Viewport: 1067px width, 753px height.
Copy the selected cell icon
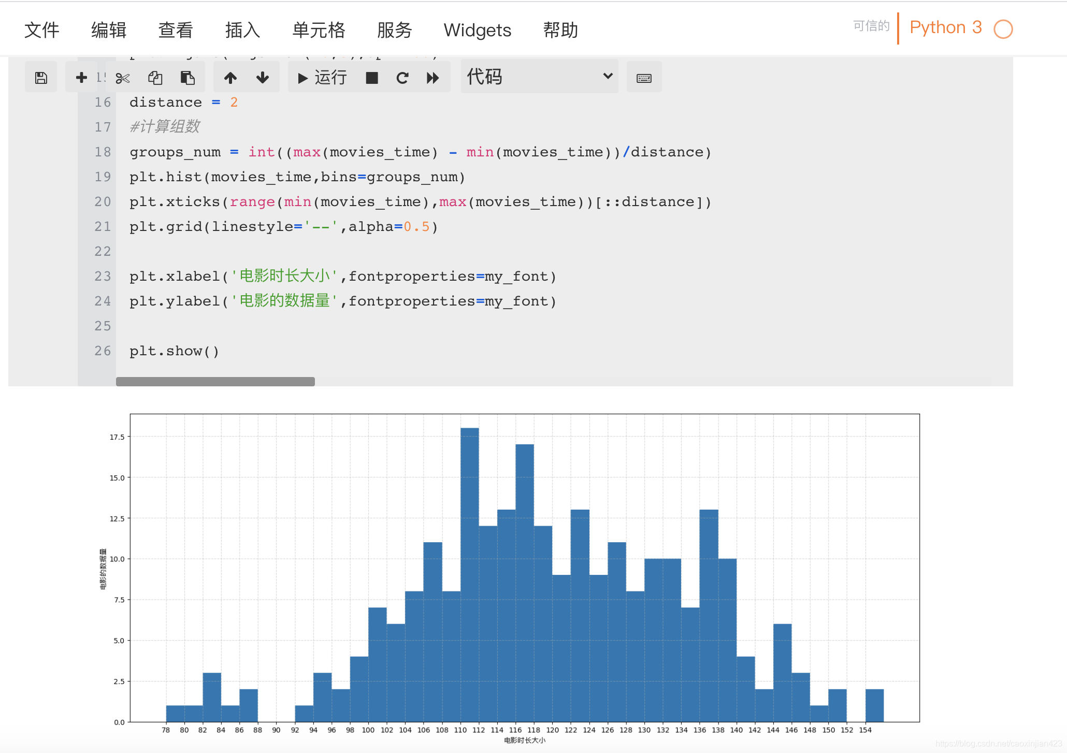(155, 78)
